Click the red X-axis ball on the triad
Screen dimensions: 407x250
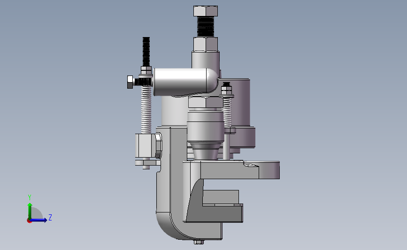(x=29, y=221)
